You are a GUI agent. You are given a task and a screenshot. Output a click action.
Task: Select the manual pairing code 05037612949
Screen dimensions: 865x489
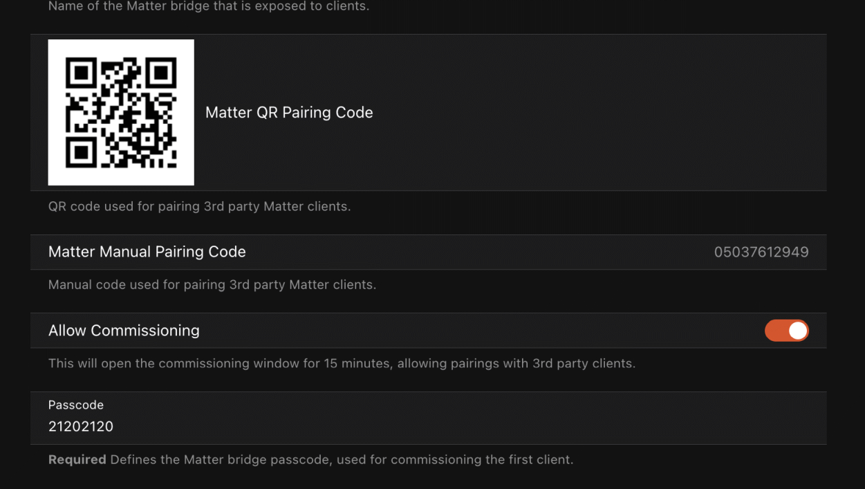click(x=761, y=252)
